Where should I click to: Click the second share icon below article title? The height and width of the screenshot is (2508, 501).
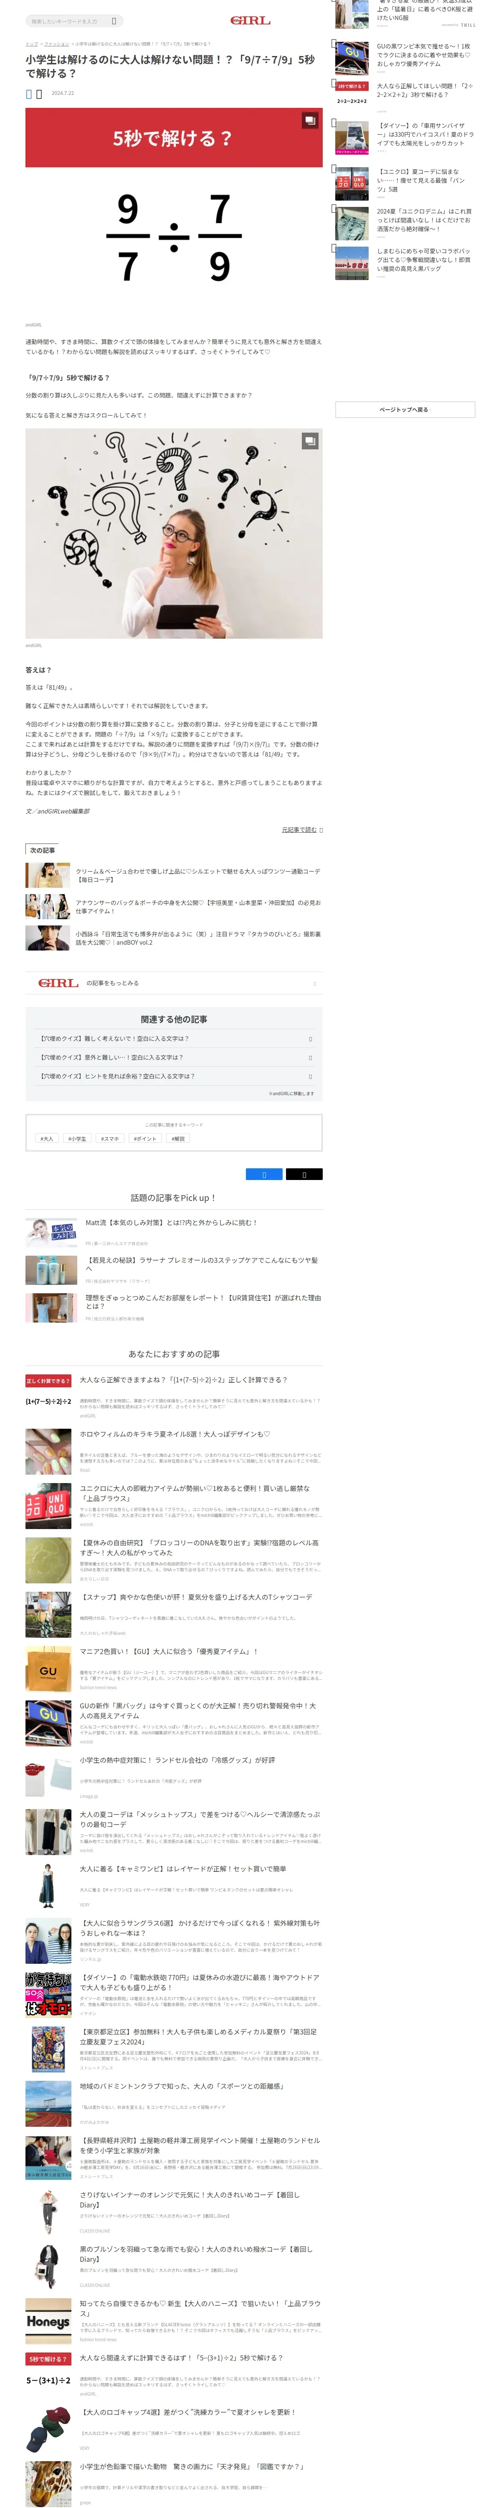[x=39, y=94]
